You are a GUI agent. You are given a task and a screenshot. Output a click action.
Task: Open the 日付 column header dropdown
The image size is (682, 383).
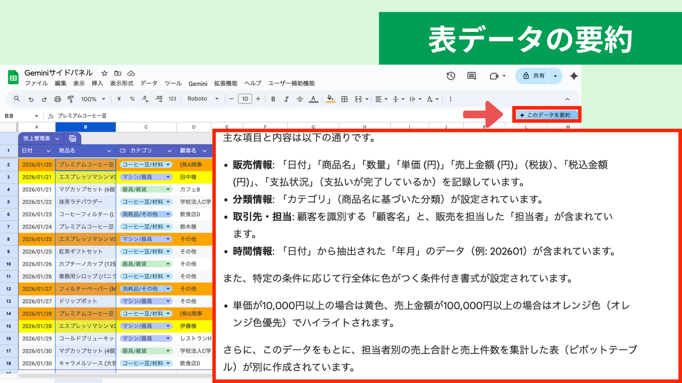[49, 151]
